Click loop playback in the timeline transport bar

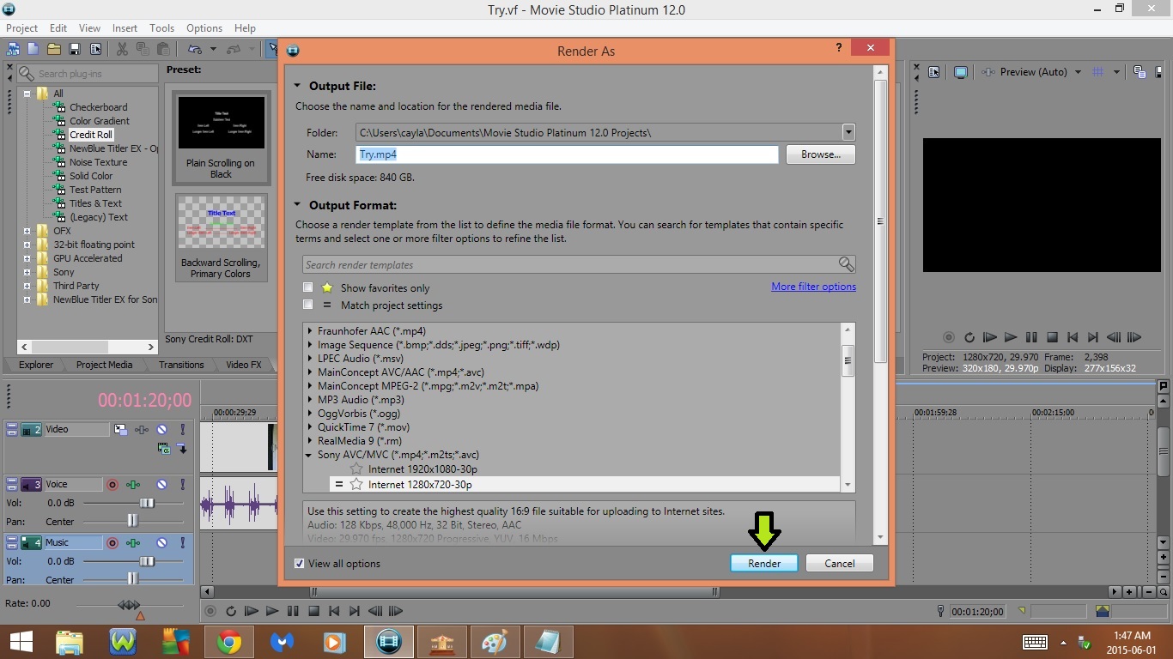coord(231,611)
